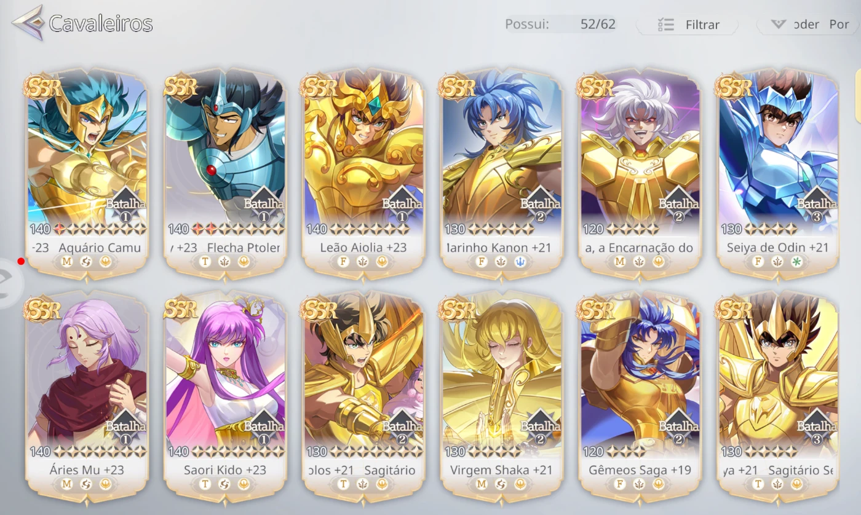Click the F type icon under Leão Aiolia
The width and height of the screenshot is (861, 515).
(x=343, y=262)
